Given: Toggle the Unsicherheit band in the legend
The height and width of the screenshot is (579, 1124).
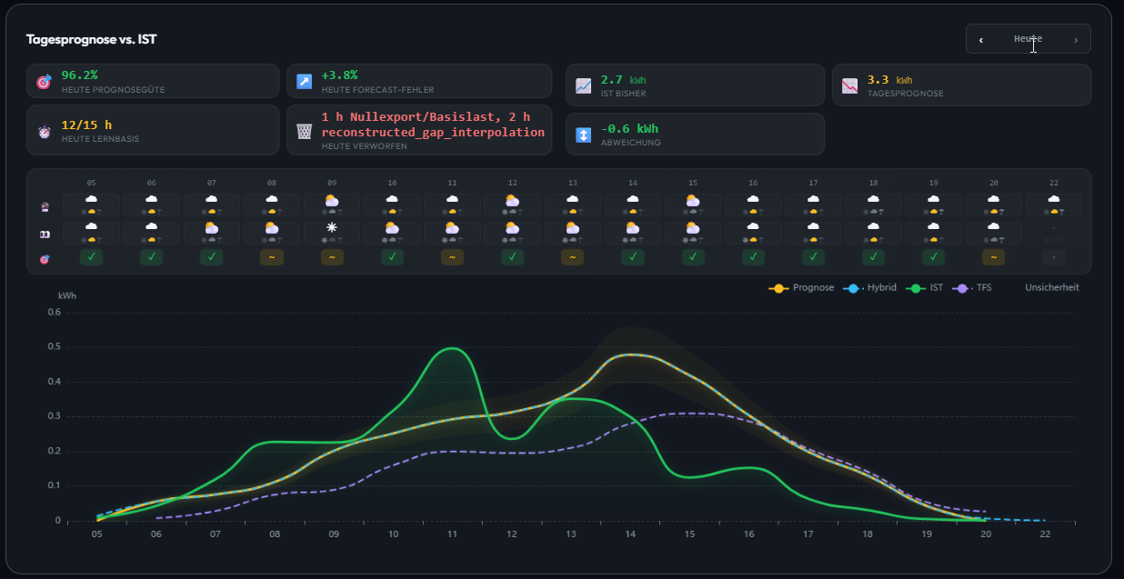Looking at the screenshot, I should [1052, 288].
